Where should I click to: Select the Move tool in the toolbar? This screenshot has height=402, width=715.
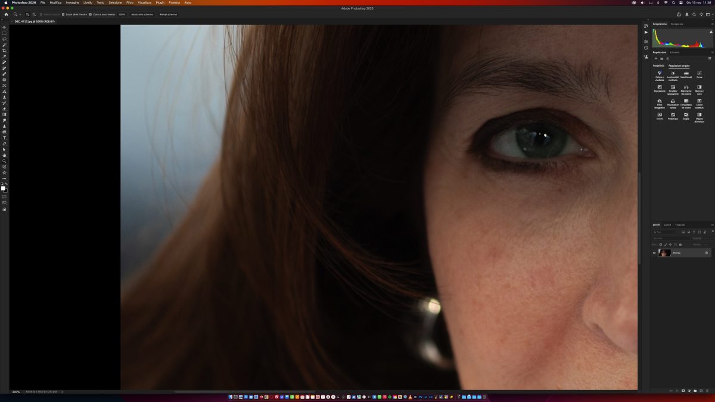pos(4,27)
